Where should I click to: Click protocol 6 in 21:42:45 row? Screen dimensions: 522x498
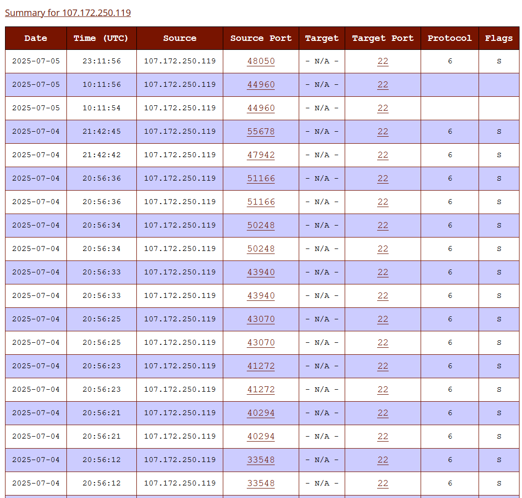(x=450, y=131)
